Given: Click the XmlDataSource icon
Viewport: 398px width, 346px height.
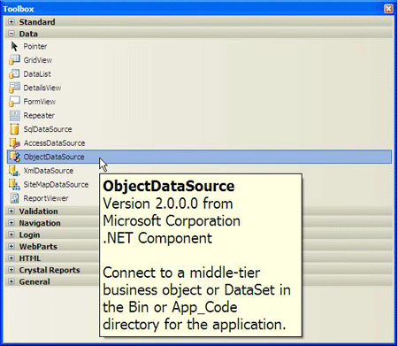Looking at the screenshot, I should 14,171.
